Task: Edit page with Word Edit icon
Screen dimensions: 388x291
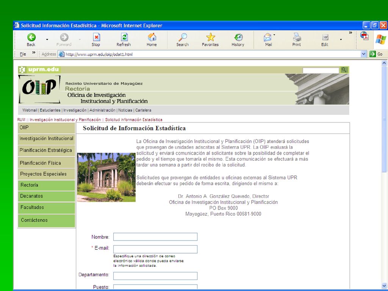Action: [325, 38]
